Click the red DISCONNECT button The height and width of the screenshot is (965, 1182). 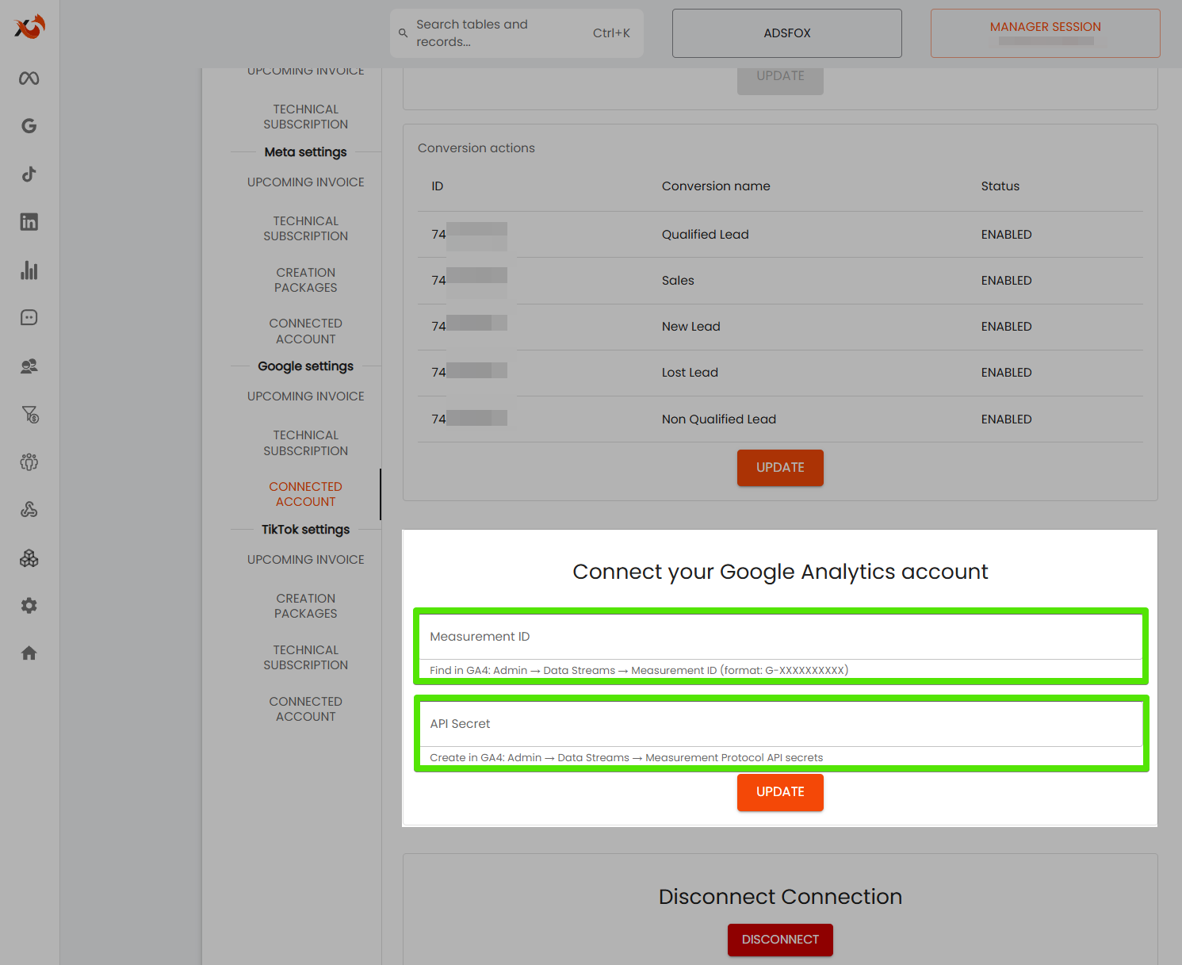[x=780, y=940]
